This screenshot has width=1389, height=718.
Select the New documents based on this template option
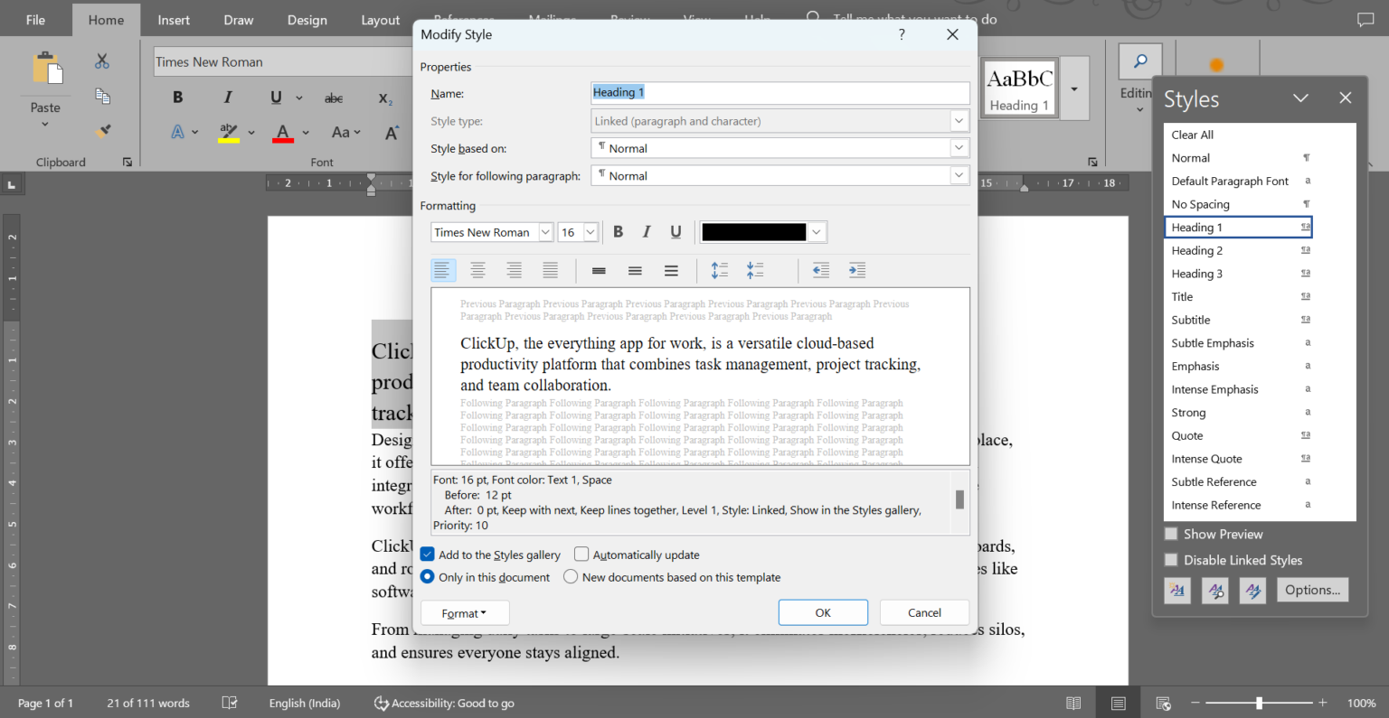[x=571, y=576]
